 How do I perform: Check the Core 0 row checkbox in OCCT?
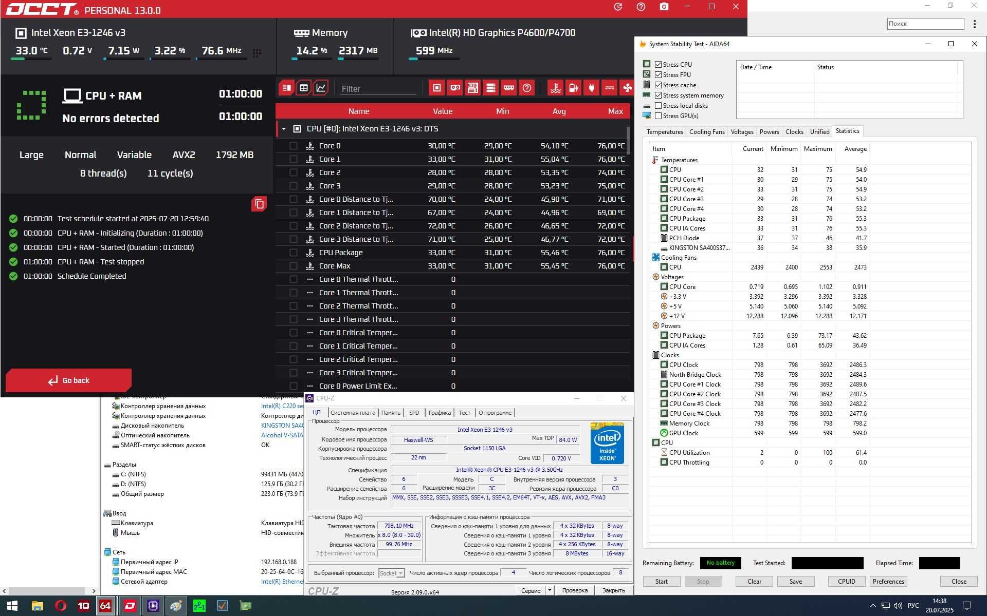(294, 146)
